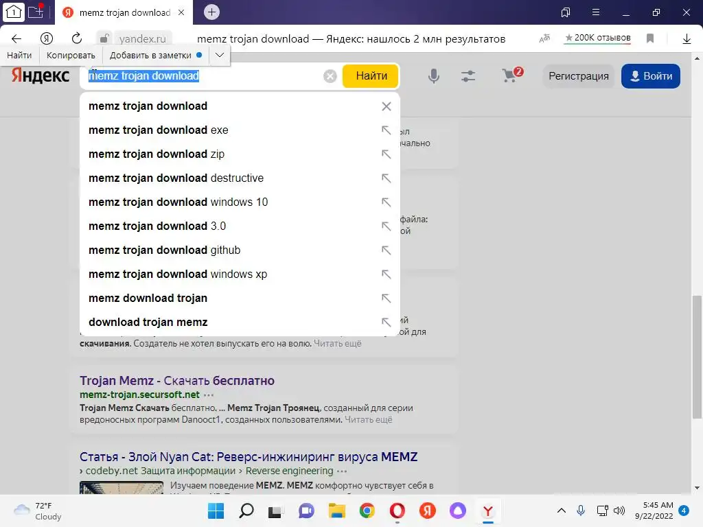Remove the first suggestion with X

pyautogui.click(x=386, y=106)
